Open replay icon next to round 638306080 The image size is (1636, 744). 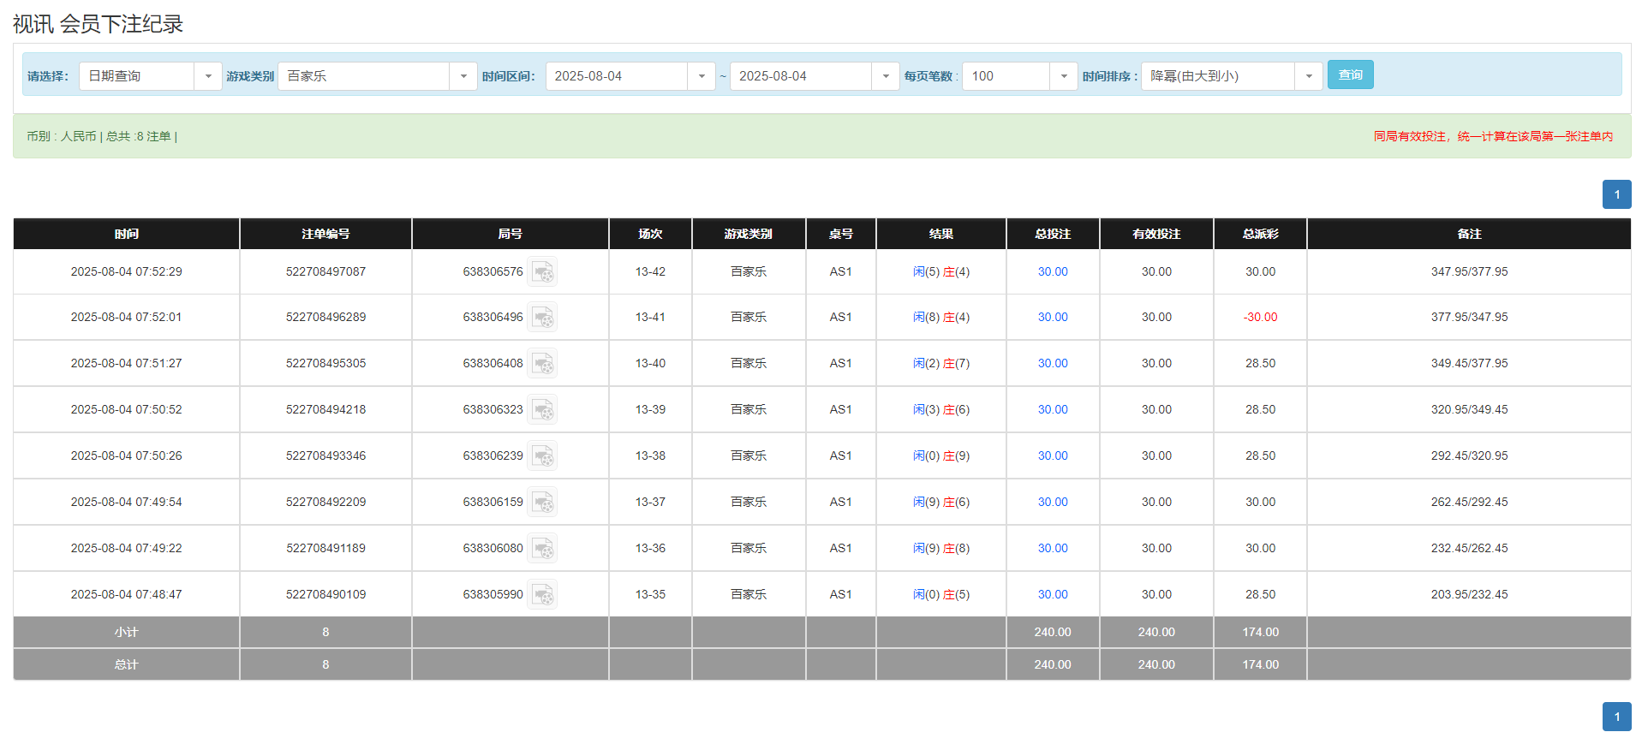(x=542, y=549)
